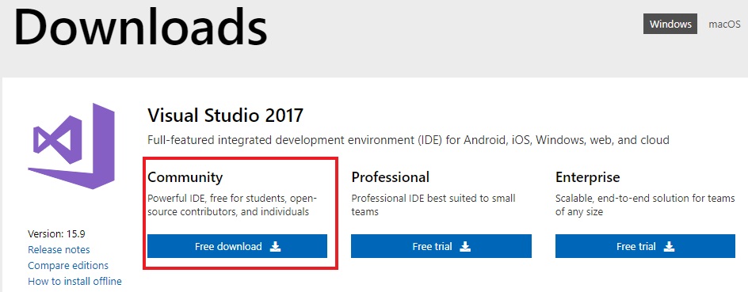Click the Visual Studio 2017 title
Image resolution: width=748 pixels, height=292 pixels.
(x=225, y=116)
